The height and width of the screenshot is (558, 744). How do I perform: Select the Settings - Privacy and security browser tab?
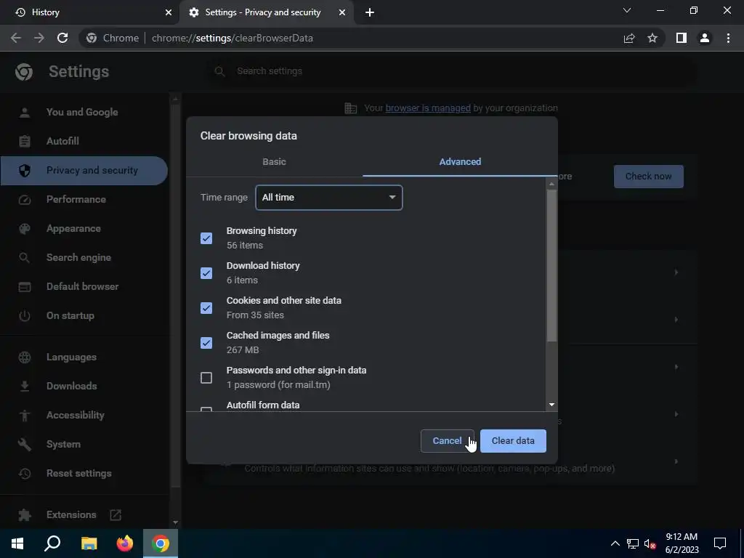click(x=266, y=12)
